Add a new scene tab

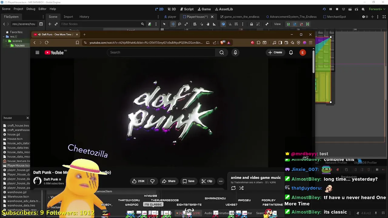(373, 17)
